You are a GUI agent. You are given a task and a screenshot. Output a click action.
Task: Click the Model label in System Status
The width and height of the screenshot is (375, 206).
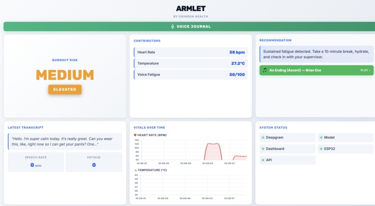[329, 137]
